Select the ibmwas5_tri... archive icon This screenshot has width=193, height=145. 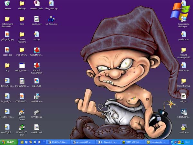(7, 81)
